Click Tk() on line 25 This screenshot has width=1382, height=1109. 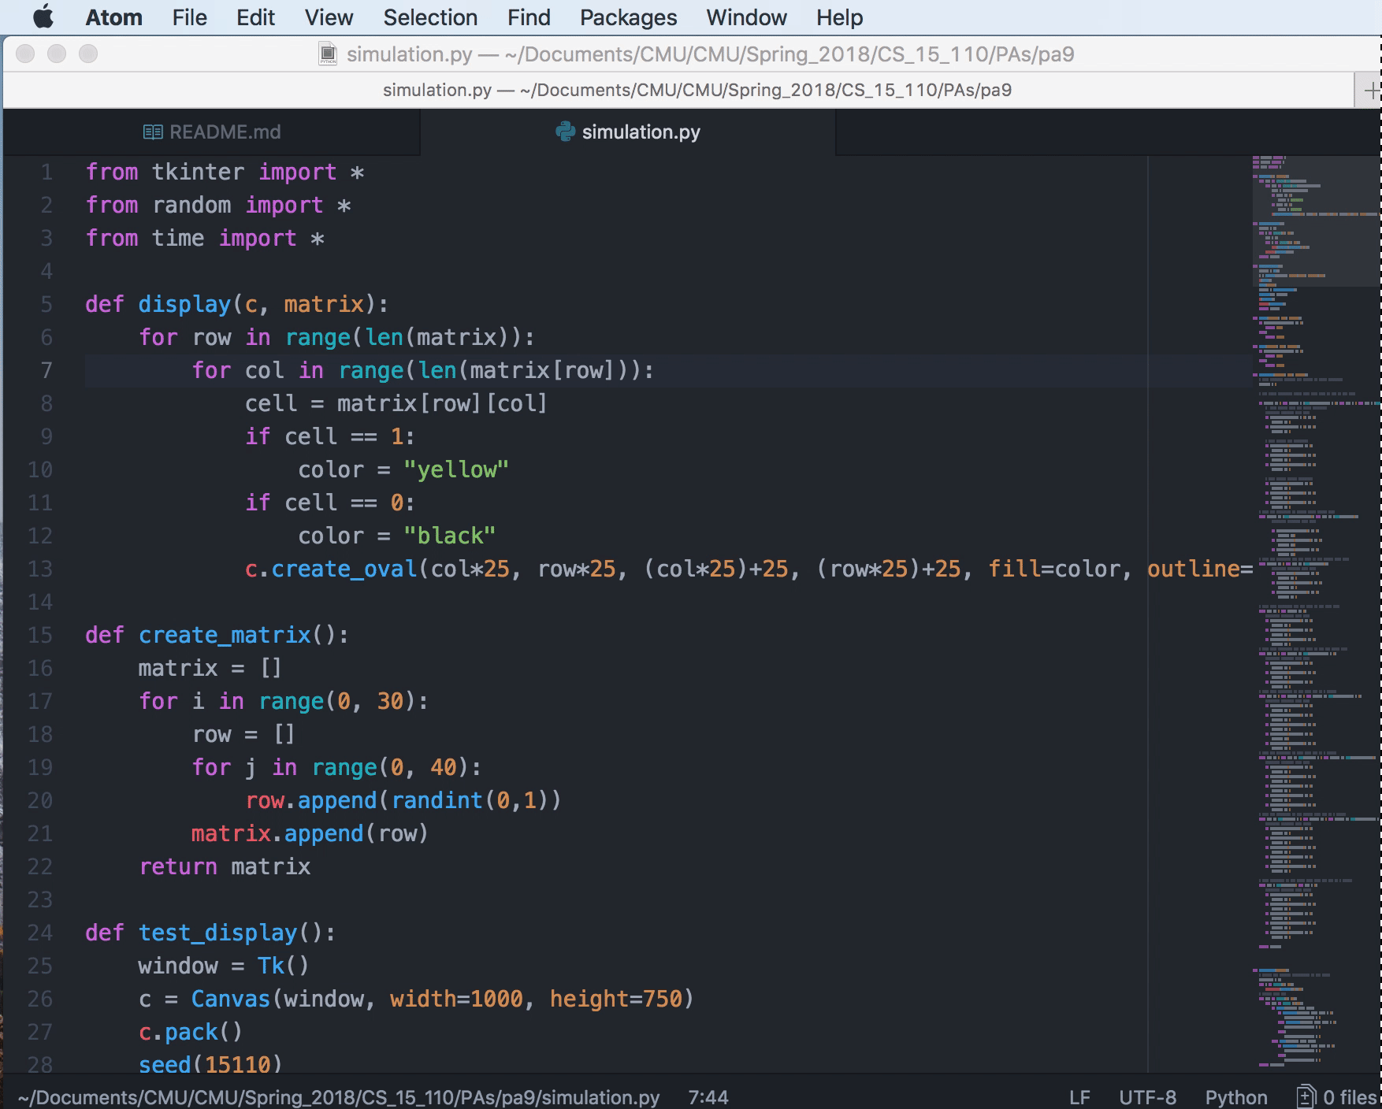284,966
